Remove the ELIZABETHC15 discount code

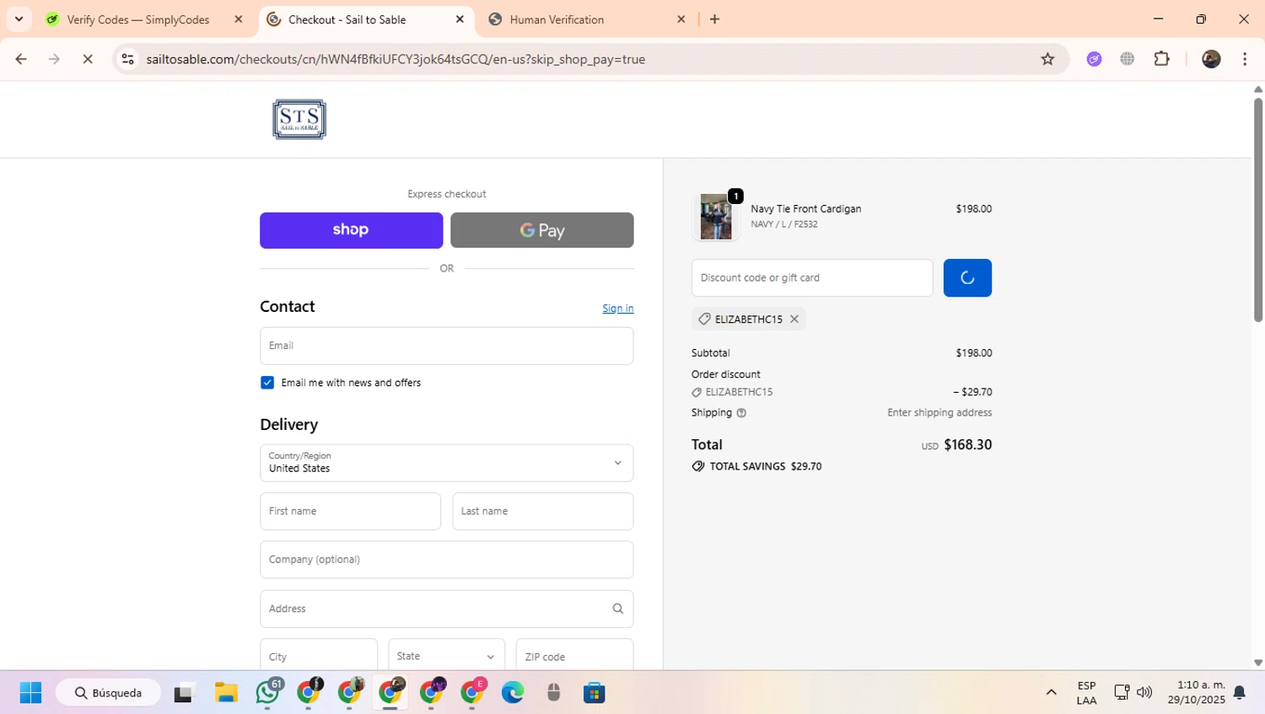(x=794, y=319)
